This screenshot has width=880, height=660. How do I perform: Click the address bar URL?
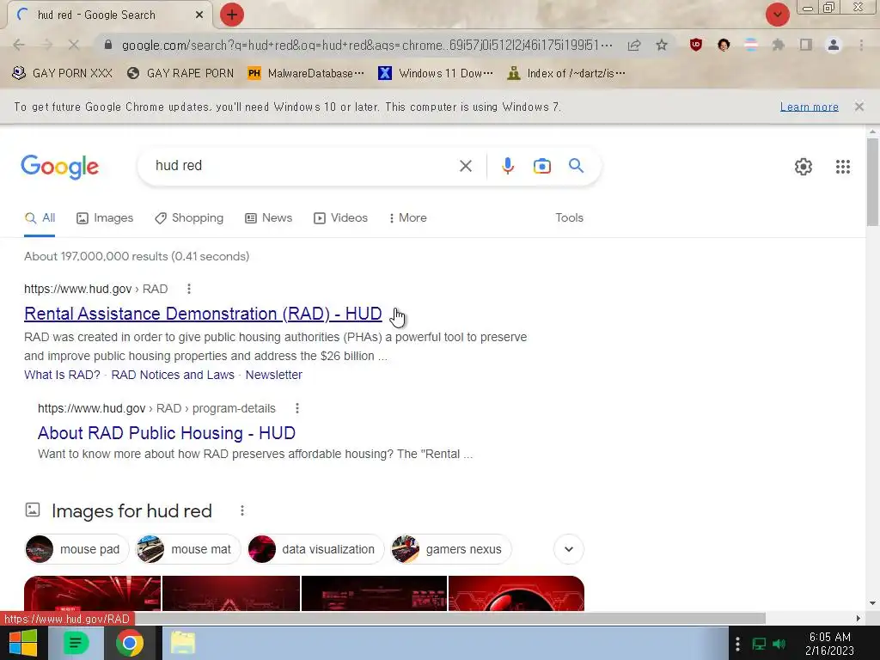coord(367,45)
